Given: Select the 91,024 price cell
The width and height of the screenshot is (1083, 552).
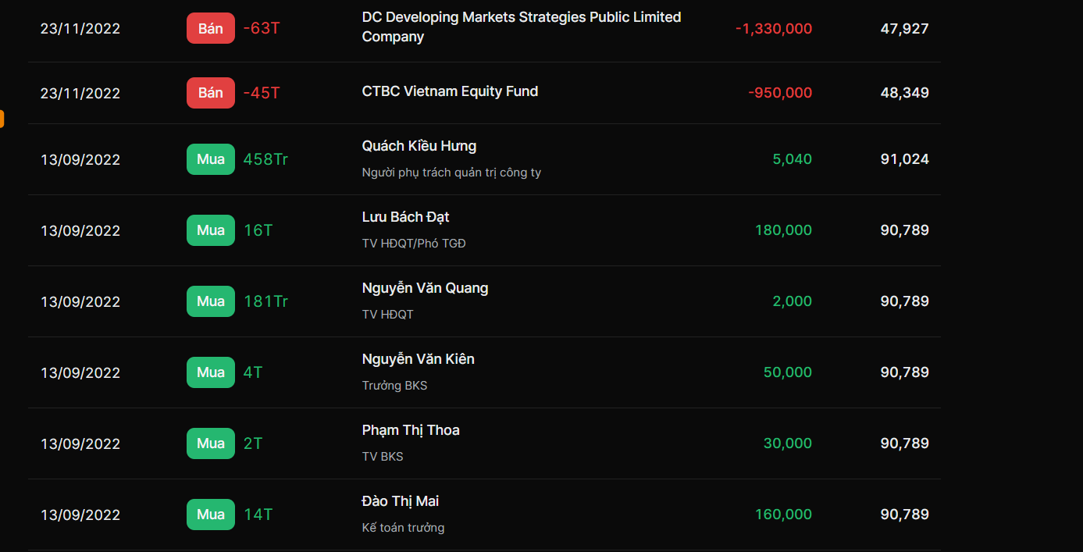Looking at the screenshot, I should [904, 159].
